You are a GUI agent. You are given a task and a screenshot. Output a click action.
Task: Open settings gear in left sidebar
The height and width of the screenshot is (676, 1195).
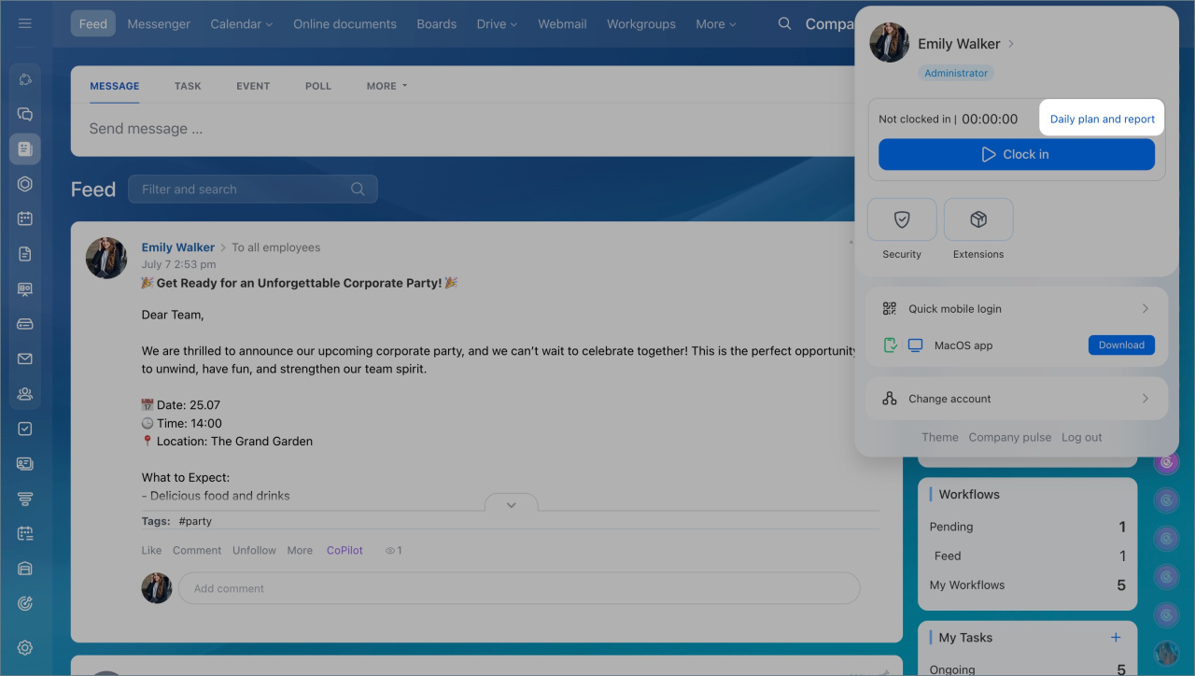[x=25, y=648]
